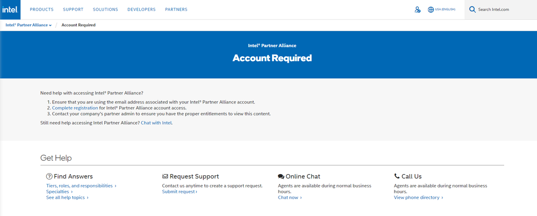Click the Complete registration link
Image resolution: width=537 pixels, height=216 pixels.
tap(75, 108)
